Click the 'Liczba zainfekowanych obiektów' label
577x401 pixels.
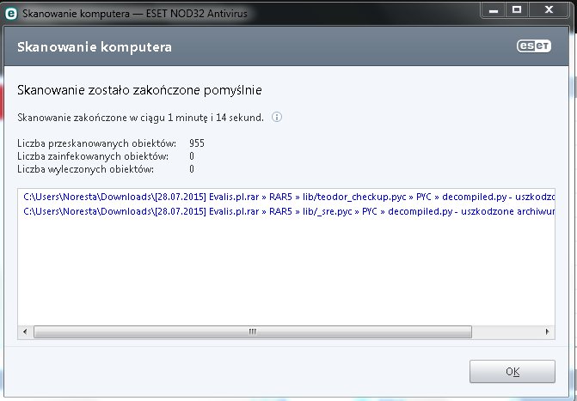tap(93, 156)
